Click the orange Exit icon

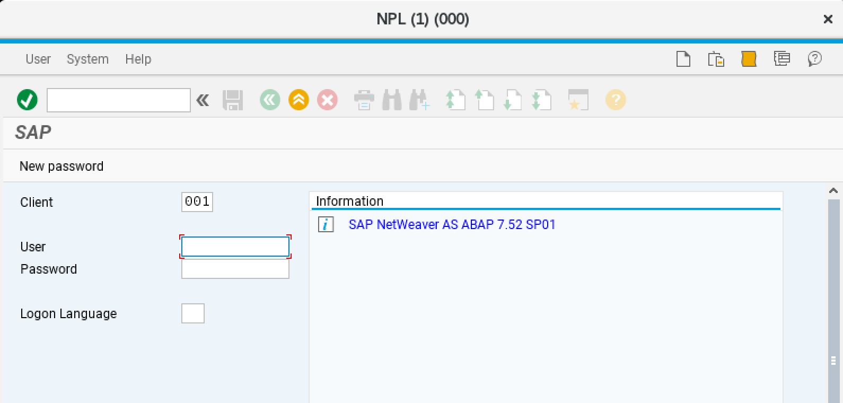pyautogui.click(x=298, y=100)
